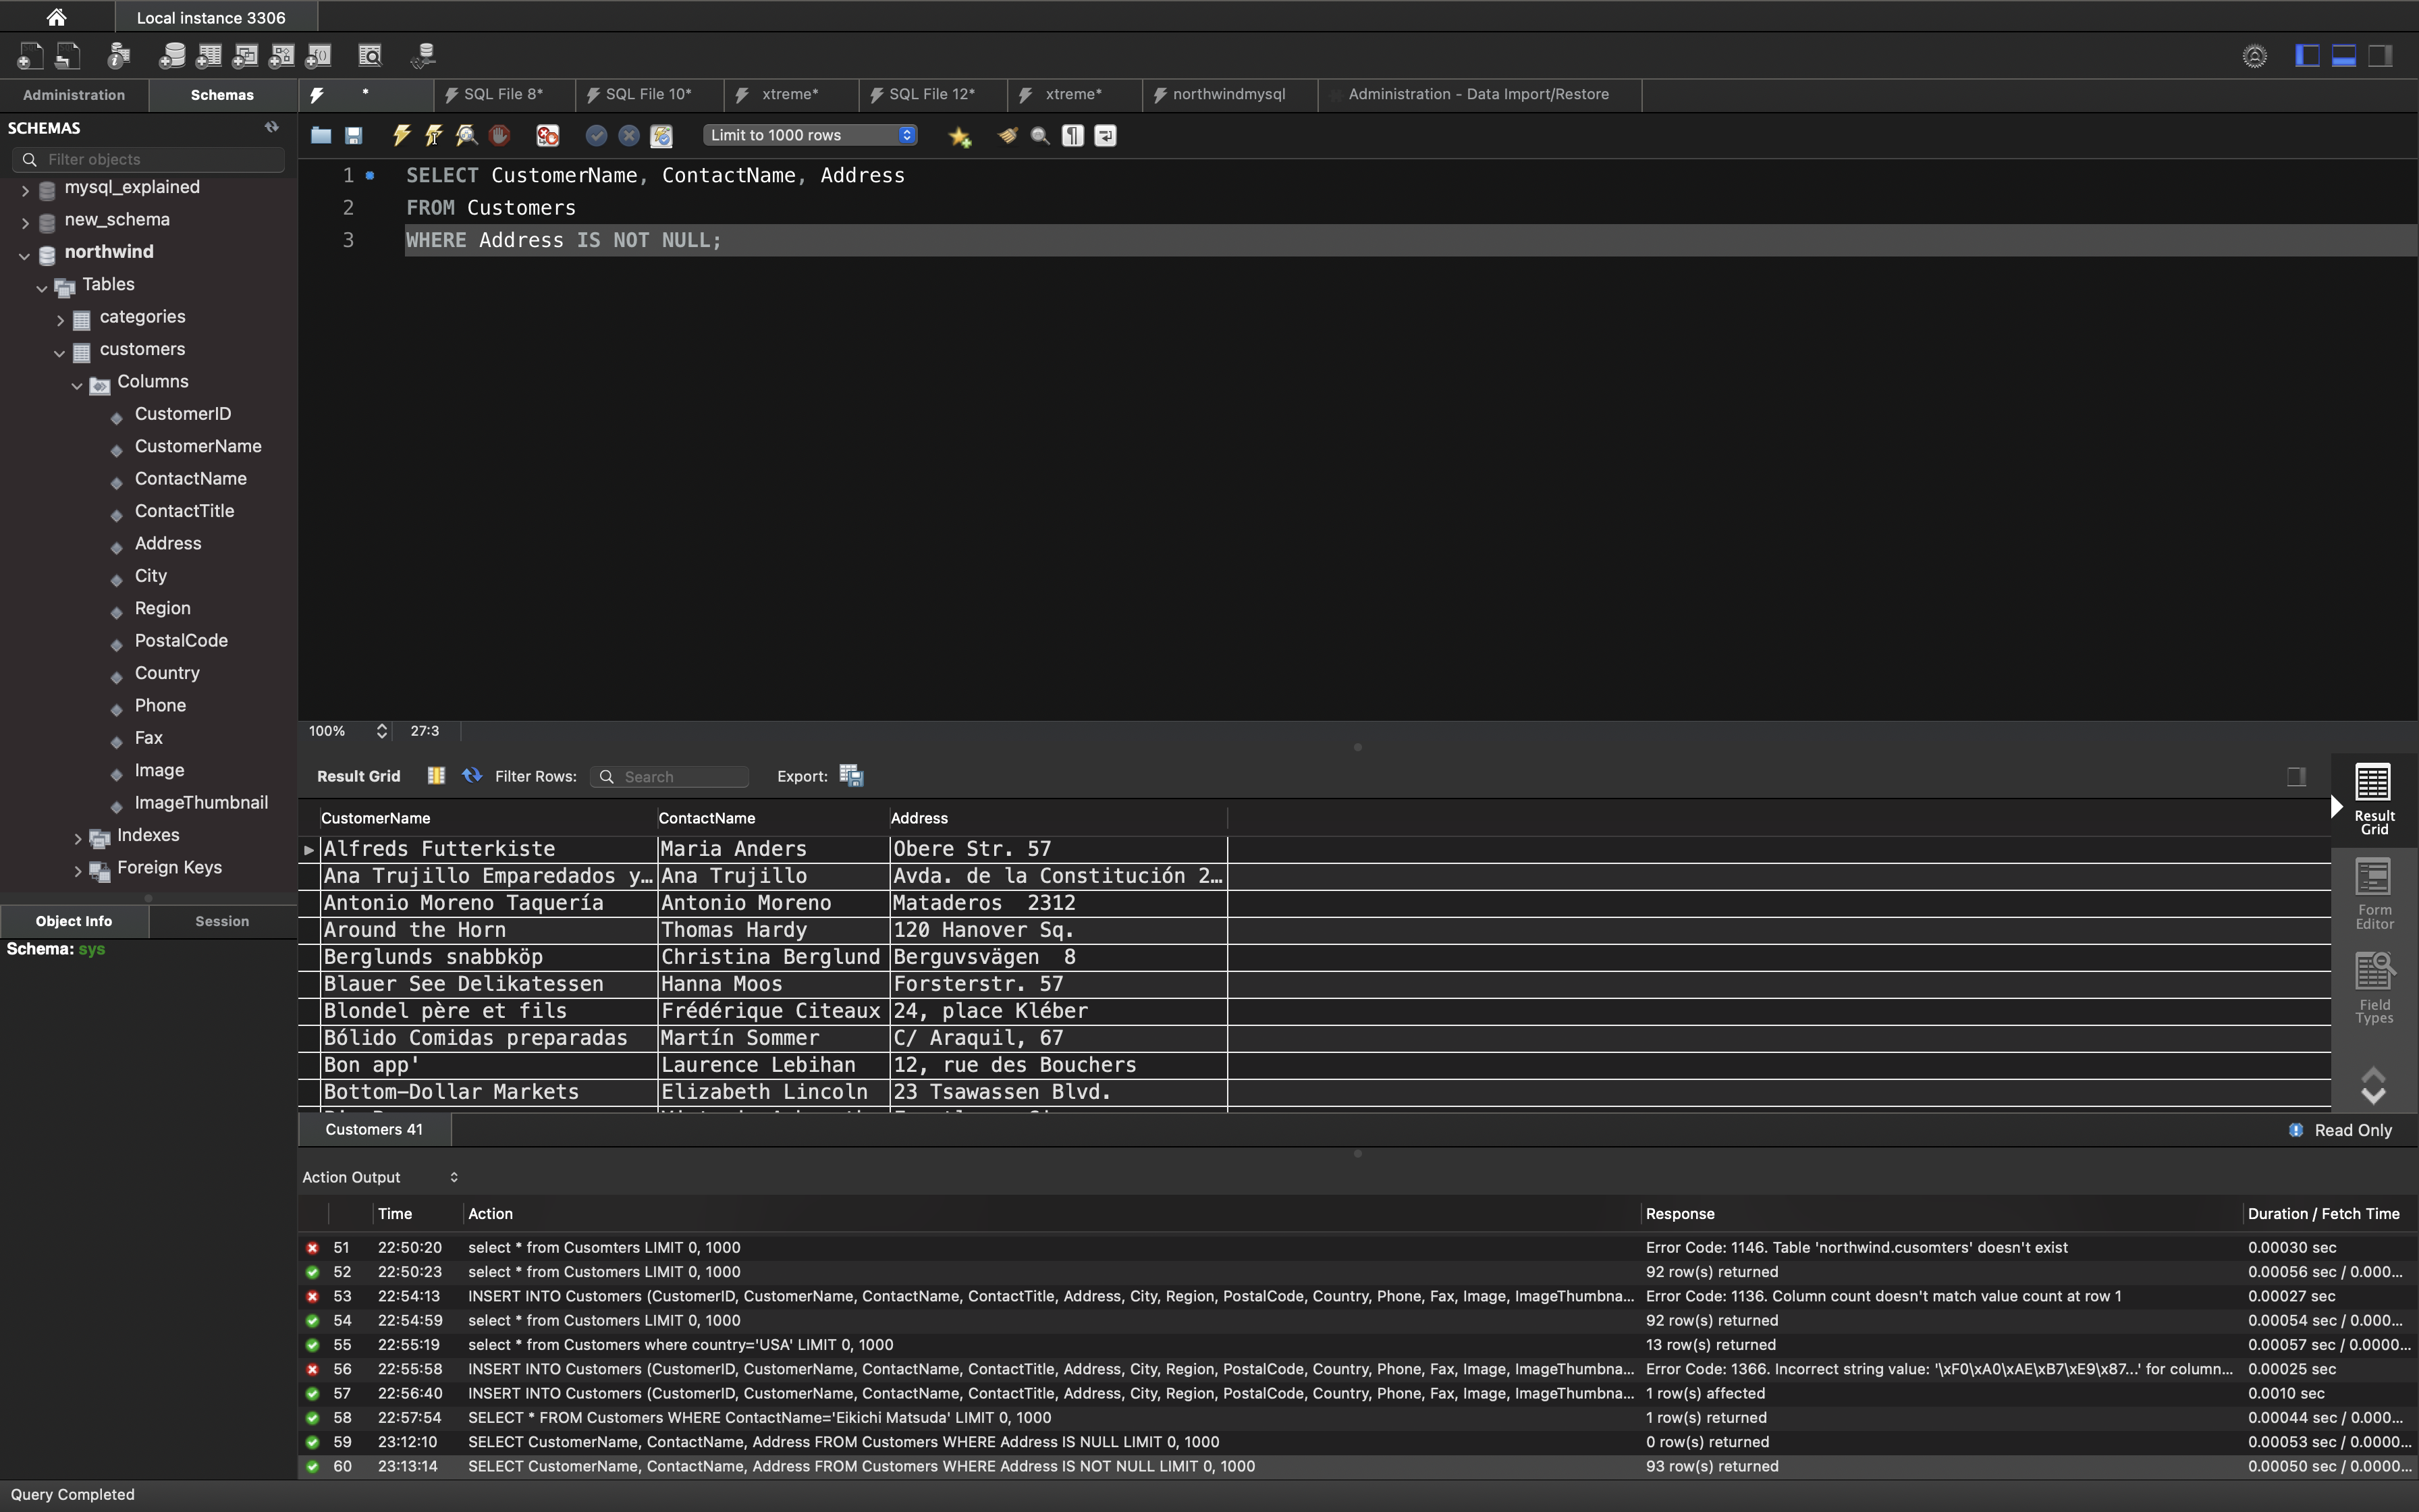Click the Field Types button
Viewport: 2419px width, 1512px height.
click(2374, 988)
